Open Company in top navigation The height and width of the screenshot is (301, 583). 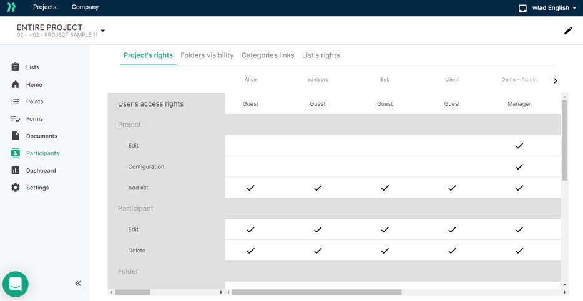point(85,7)
